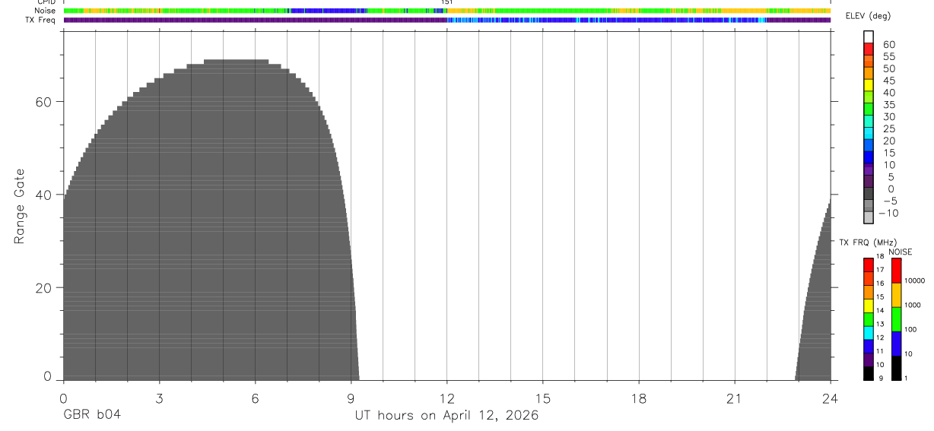Click the white top swatch of the ELEV legend
This screenshot has height=431, width=934.
[869, 37]
